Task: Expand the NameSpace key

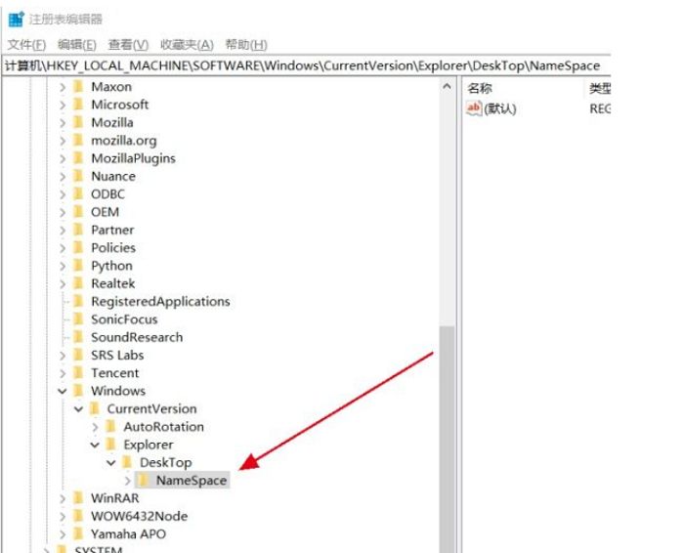Action: [x=127, y=481]
